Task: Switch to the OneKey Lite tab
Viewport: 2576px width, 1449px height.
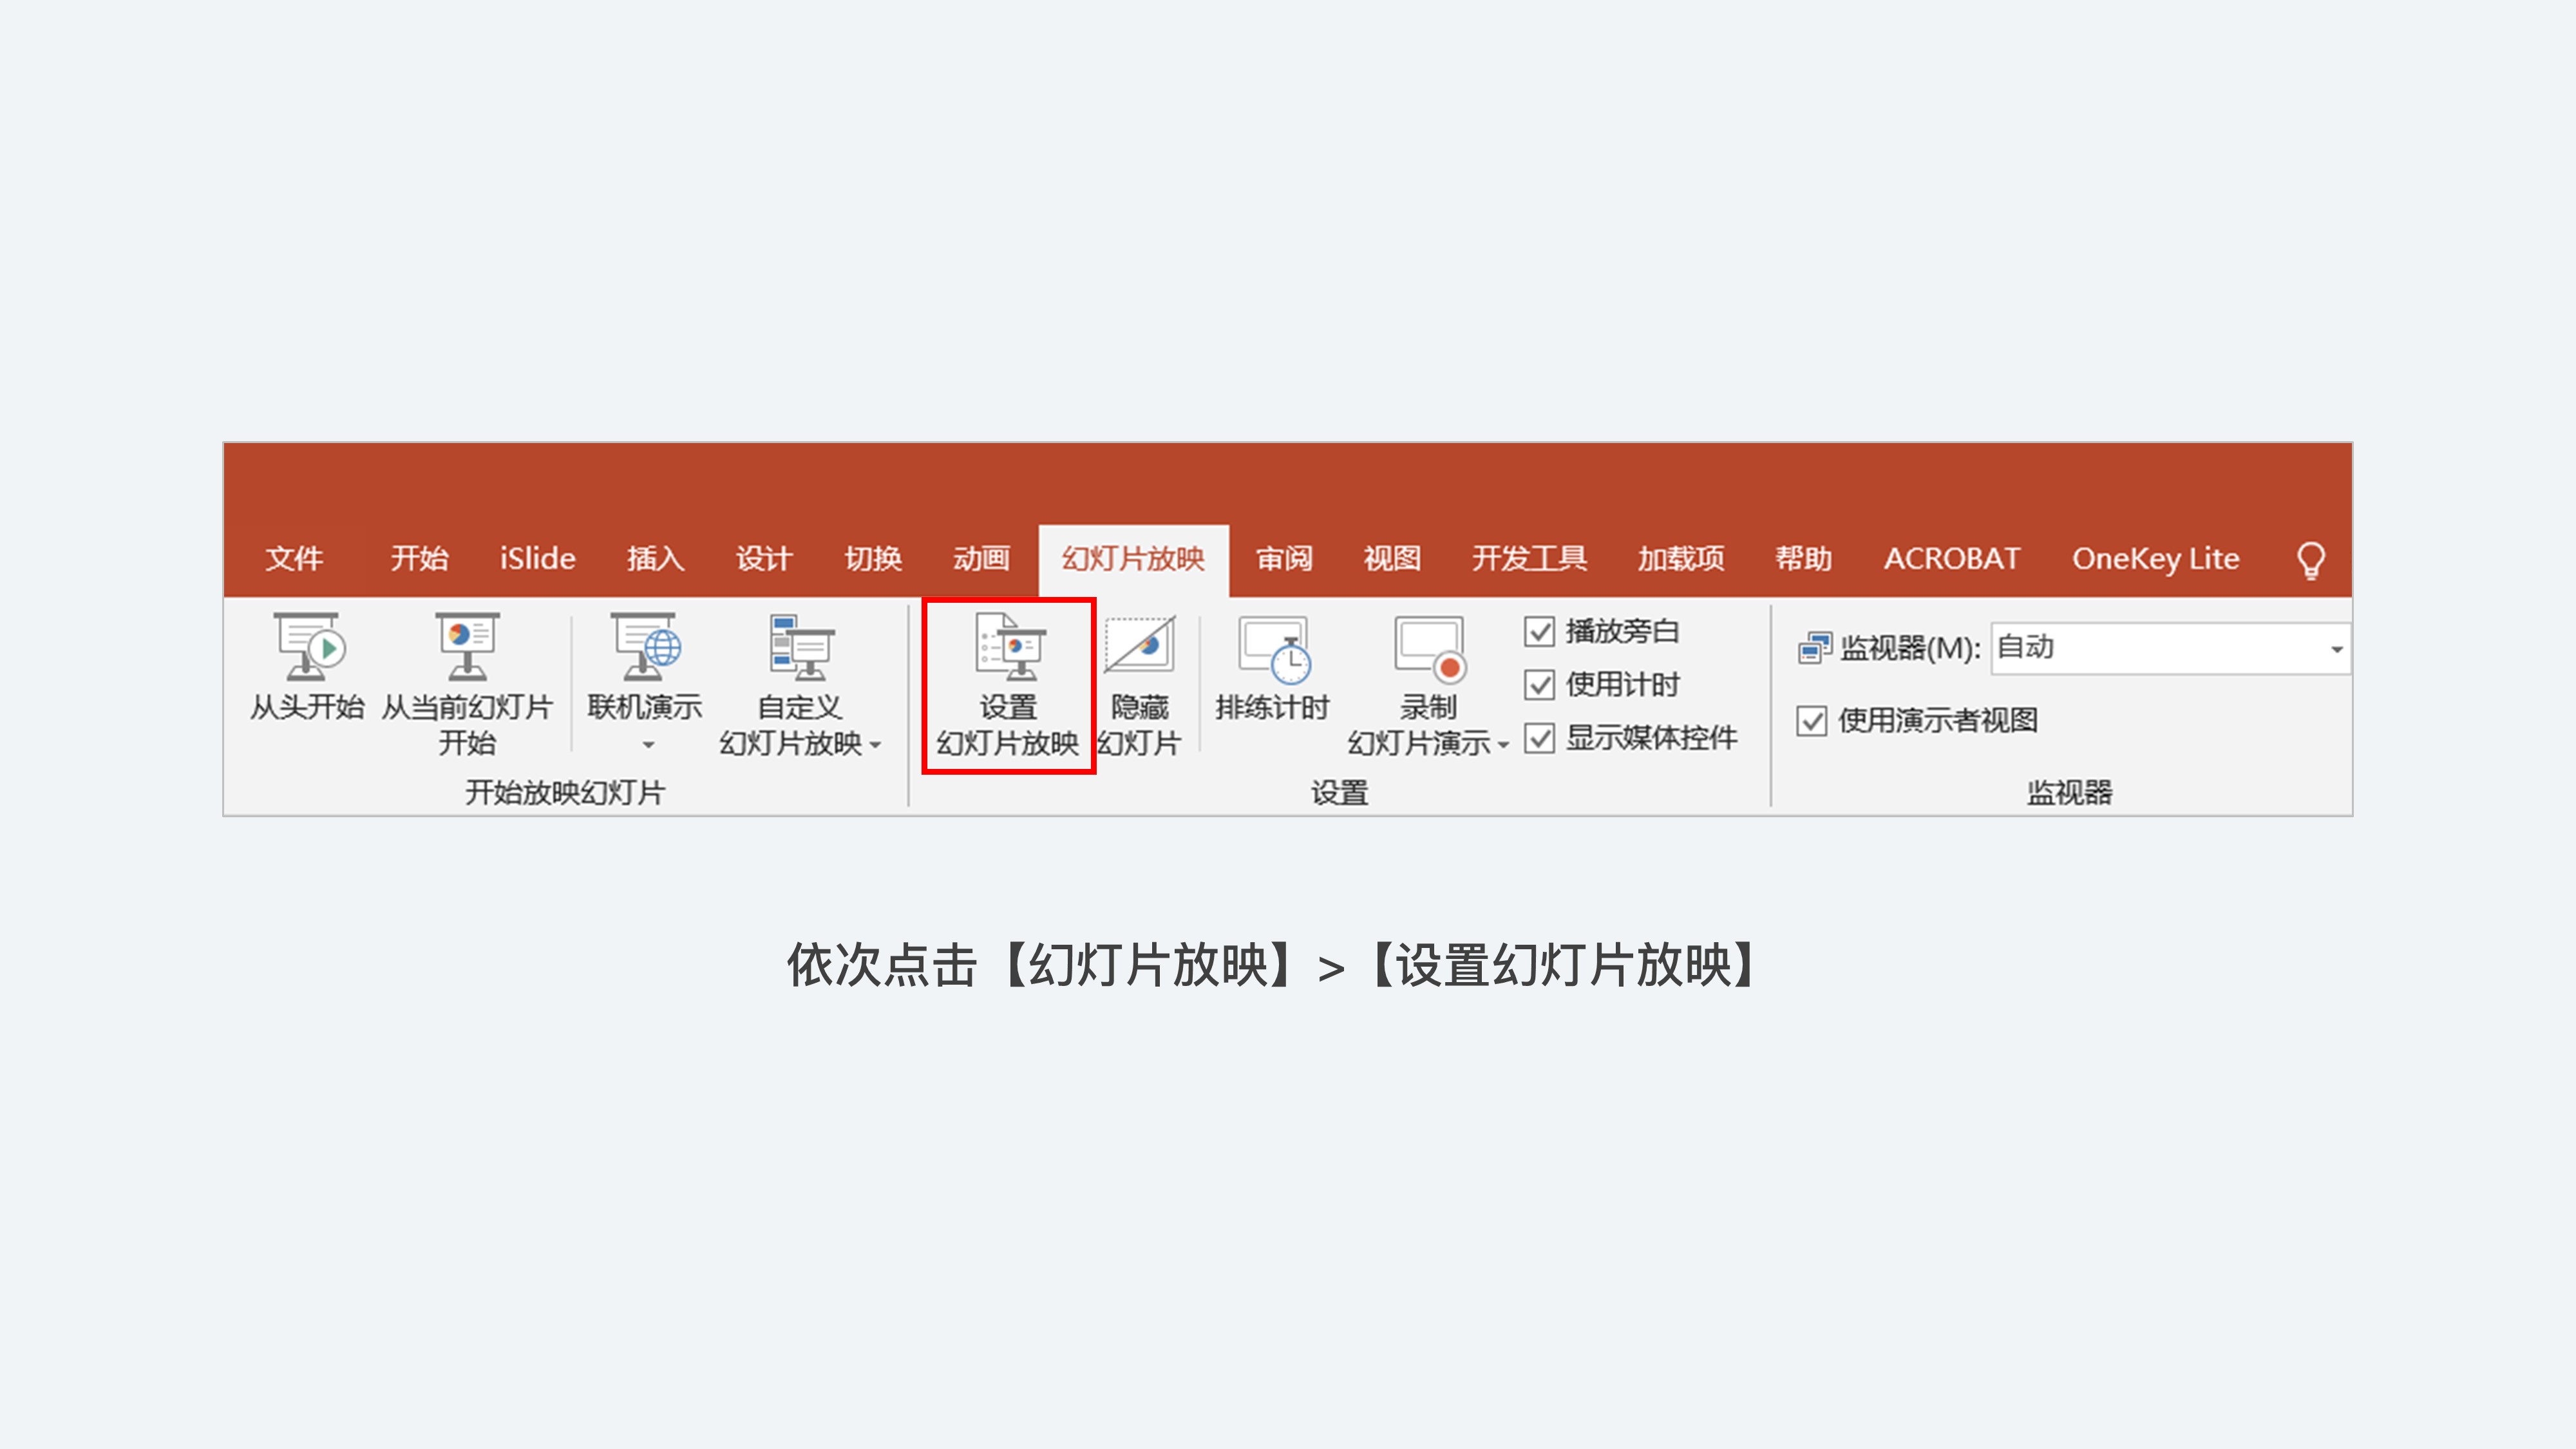Action: pos(2155,558)
